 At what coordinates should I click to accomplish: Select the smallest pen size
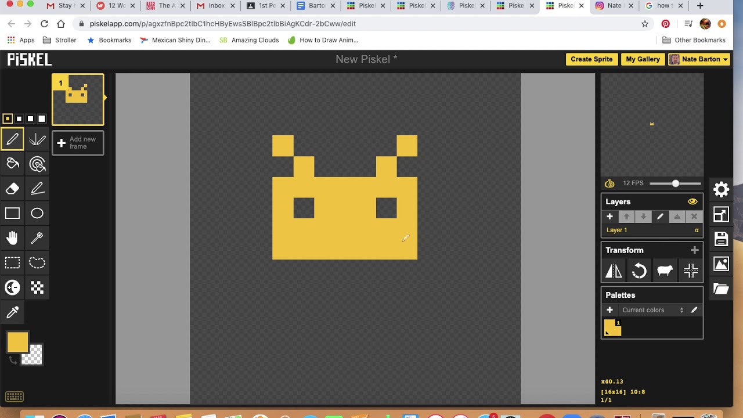coord(8,118)
